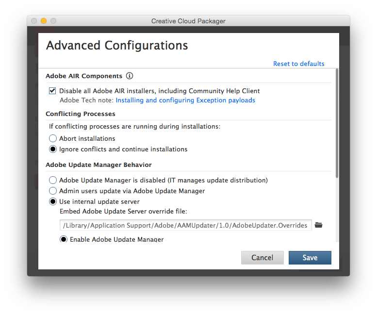Select Admin users update via Adobe Update Manager
The height and width of the screenshot is (315, 377).
[53, 191]
